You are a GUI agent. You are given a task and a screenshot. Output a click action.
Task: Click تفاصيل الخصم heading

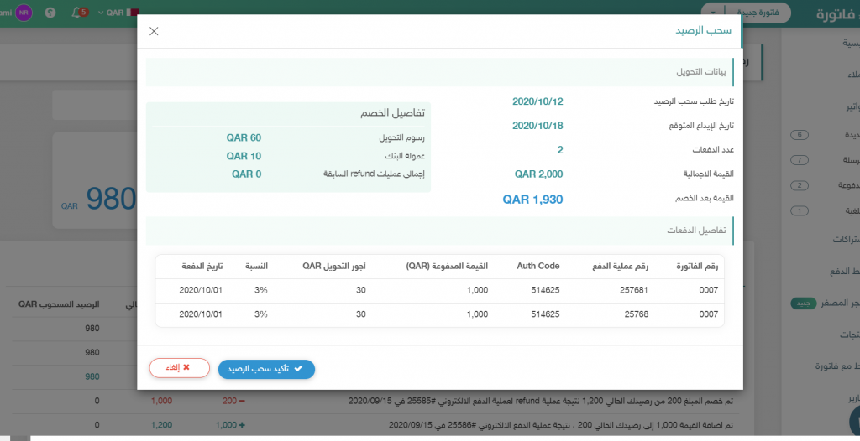point(392,113)
